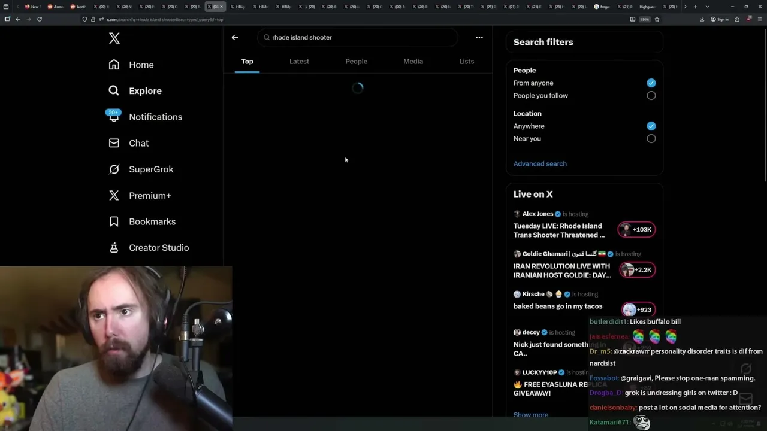Click Show more under Live on X

[531, 415]
